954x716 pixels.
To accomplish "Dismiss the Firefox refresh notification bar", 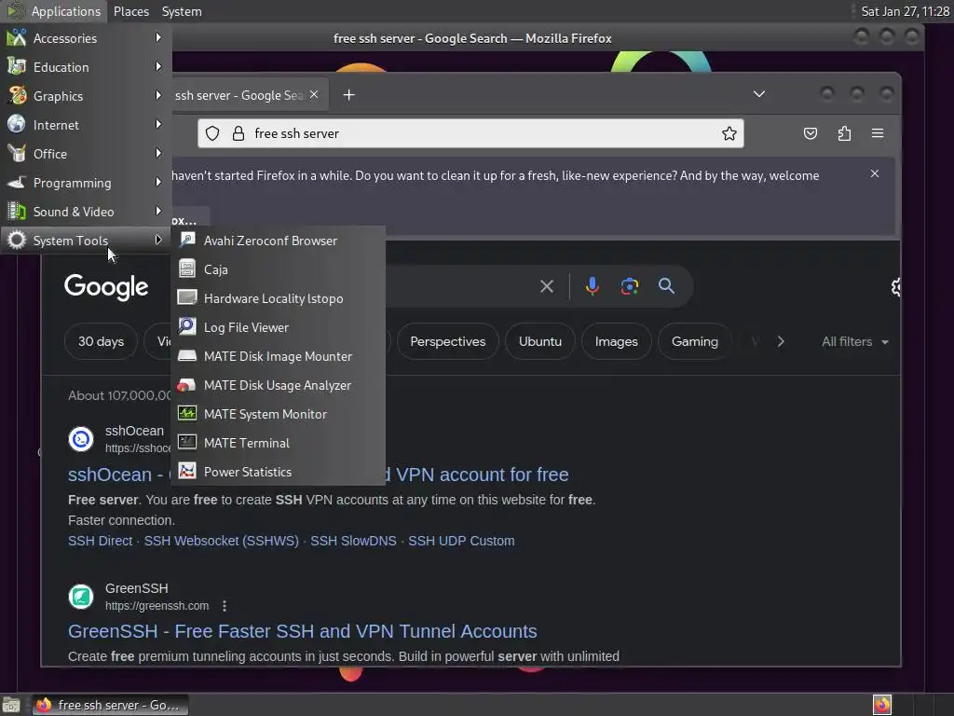I will click(874, 173).
